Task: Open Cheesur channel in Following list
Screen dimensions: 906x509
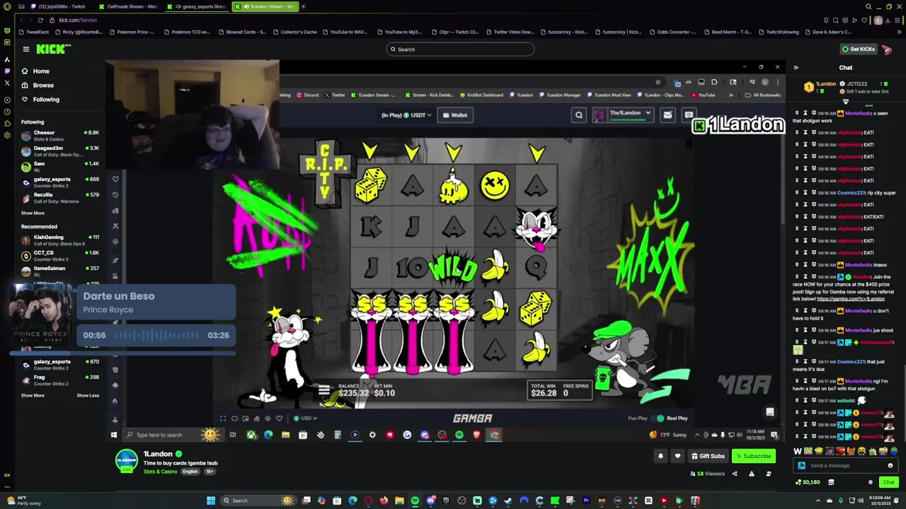Action: pos(60,135)
